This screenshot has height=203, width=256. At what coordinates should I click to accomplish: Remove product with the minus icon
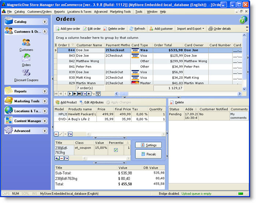point(56,134)
